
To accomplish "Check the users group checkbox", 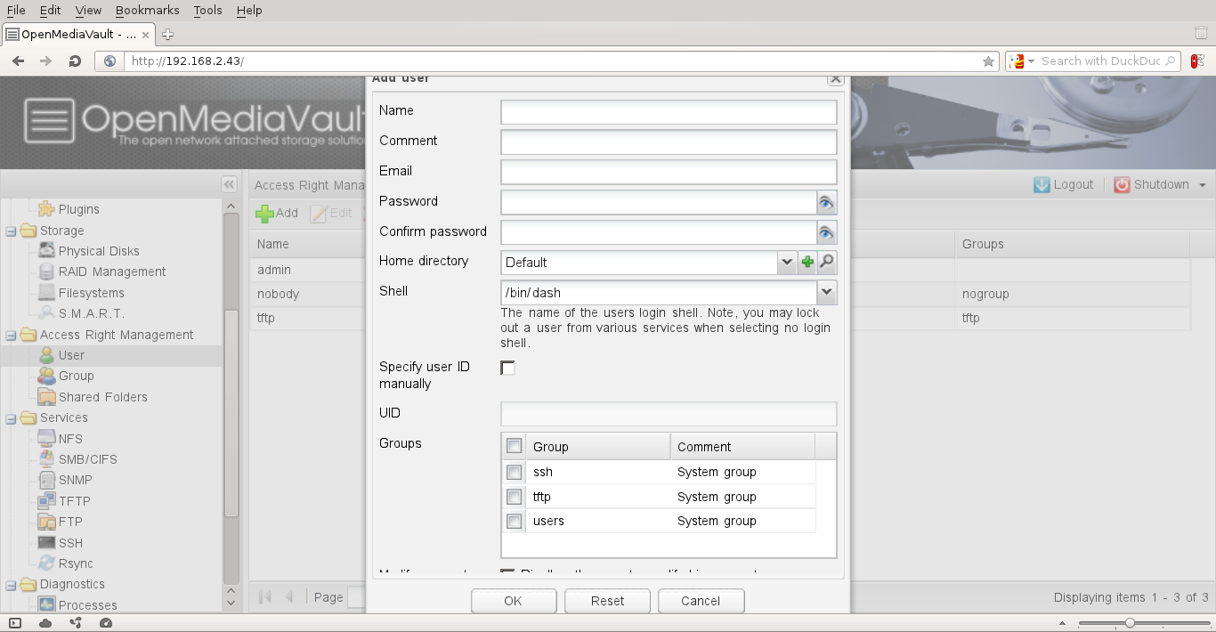I will click(515, 521).
